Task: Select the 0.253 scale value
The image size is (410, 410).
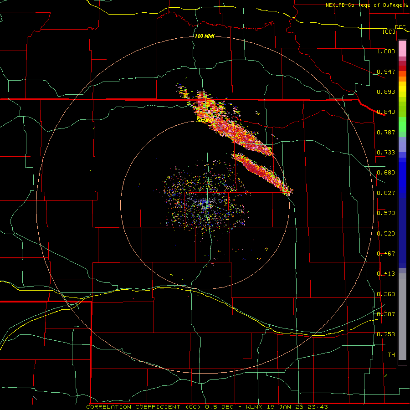Action: click(386, 334)
